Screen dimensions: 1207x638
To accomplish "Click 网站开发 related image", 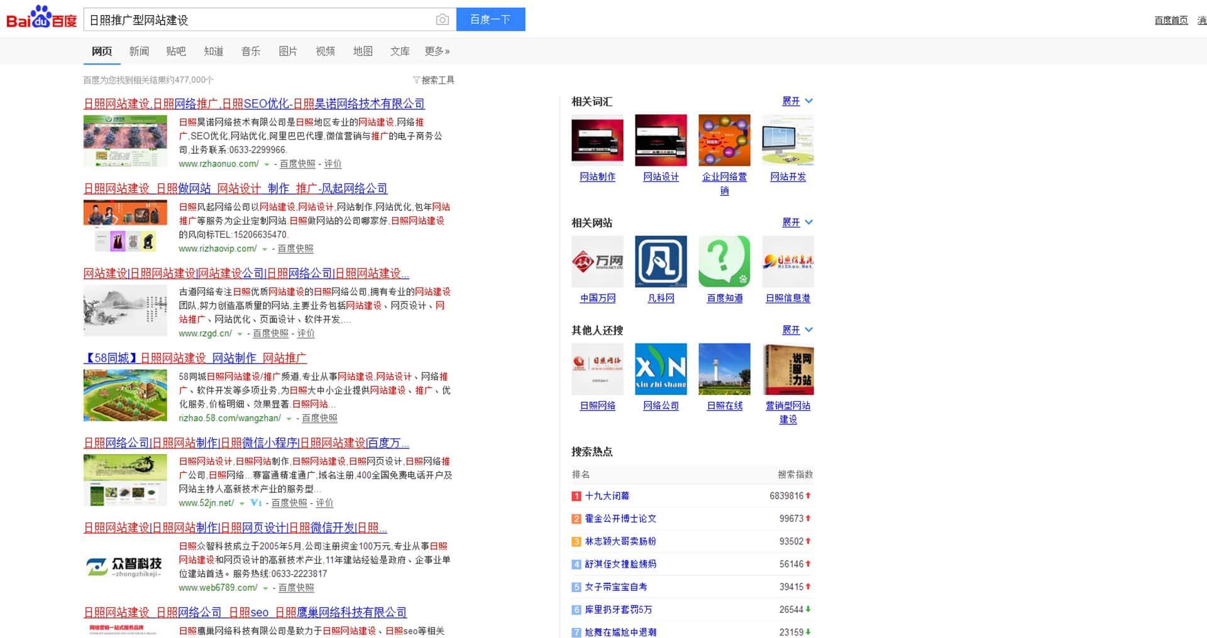I will [788, 140].
